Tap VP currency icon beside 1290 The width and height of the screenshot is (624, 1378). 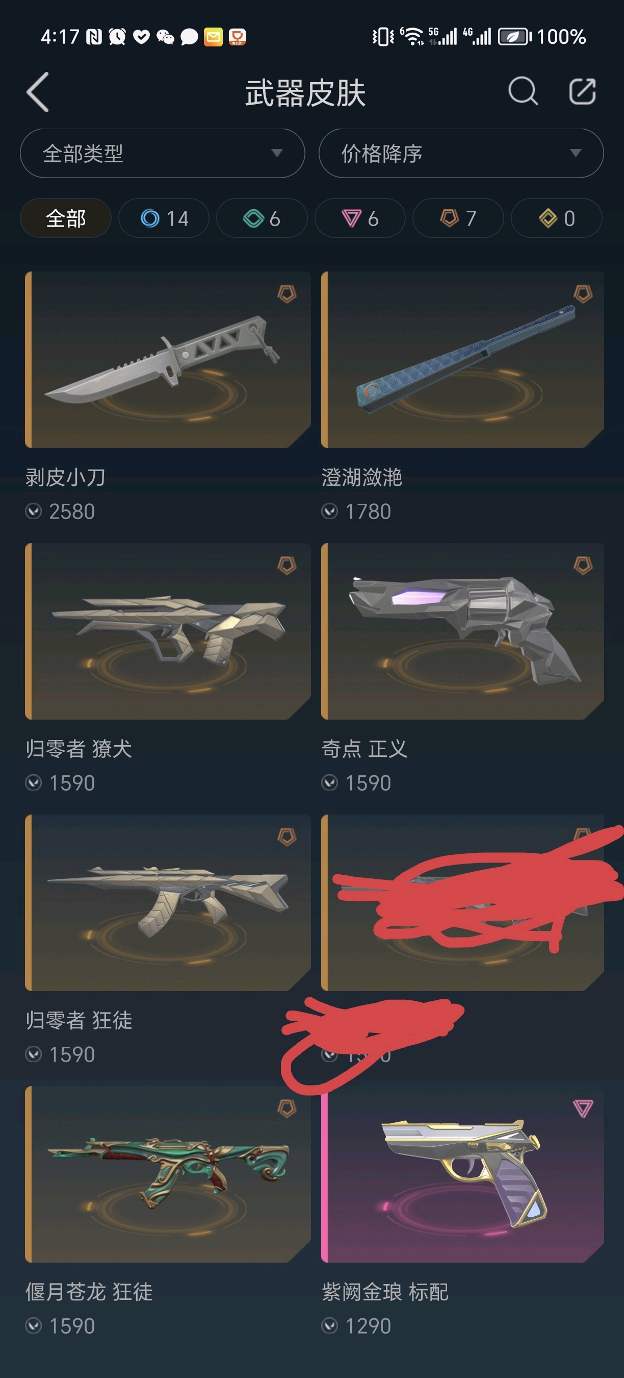[x=330, y=1326]
